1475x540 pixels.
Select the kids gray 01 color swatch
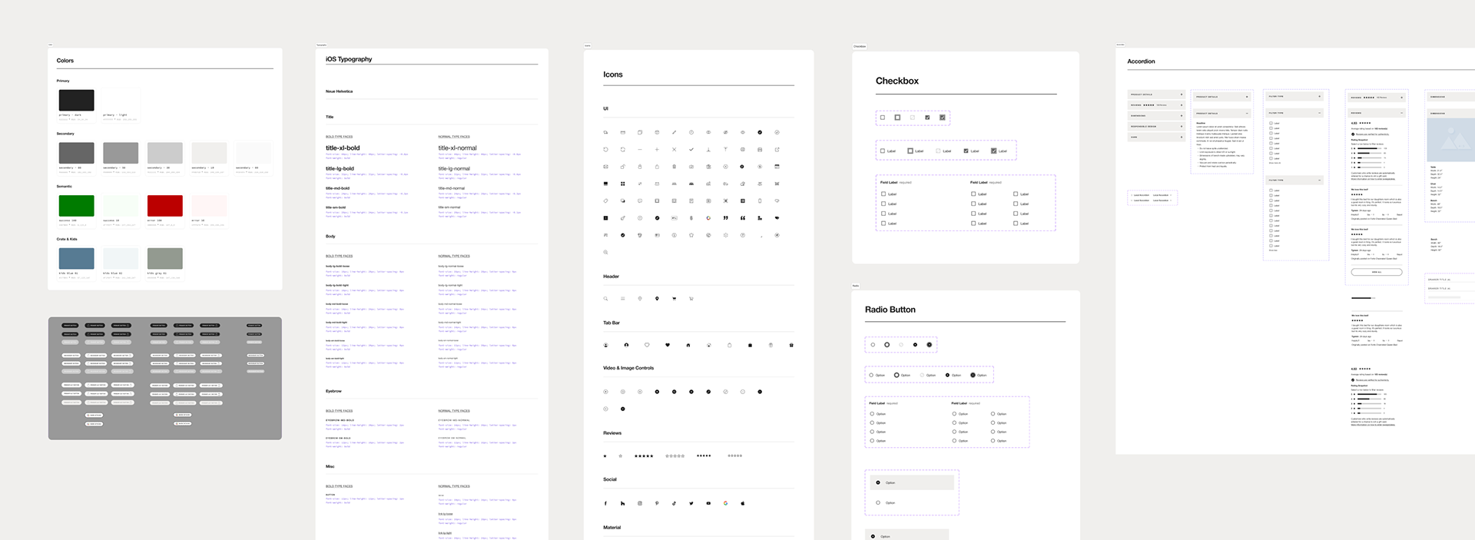click(165, 258)
